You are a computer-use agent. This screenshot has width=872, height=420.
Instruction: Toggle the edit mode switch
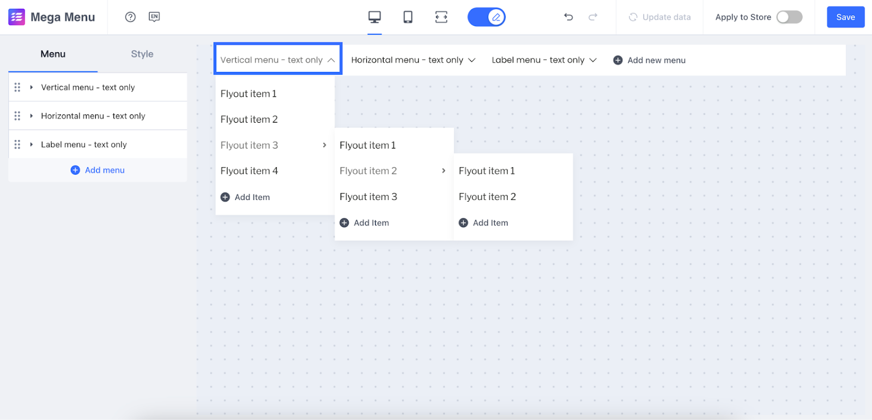pyautogui.click(x=486, y=17)
